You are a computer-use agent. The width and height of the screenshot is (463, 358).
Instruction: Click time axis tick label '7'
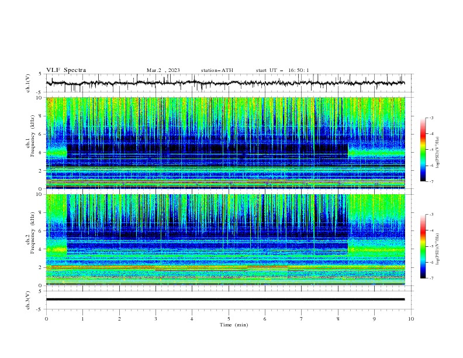302,319
